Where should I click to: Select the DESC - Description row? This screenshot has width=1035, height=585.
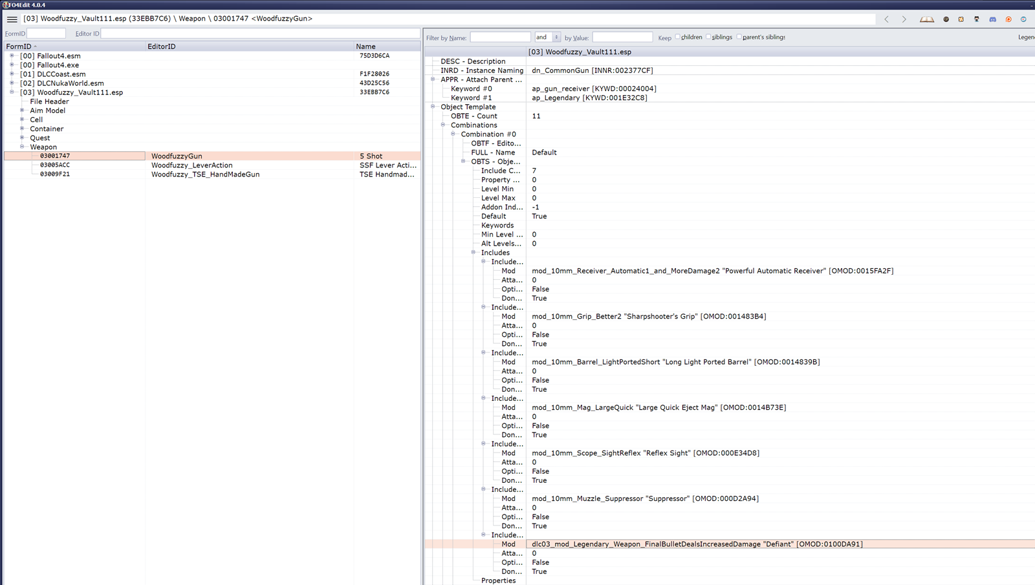tap(473, 61)
